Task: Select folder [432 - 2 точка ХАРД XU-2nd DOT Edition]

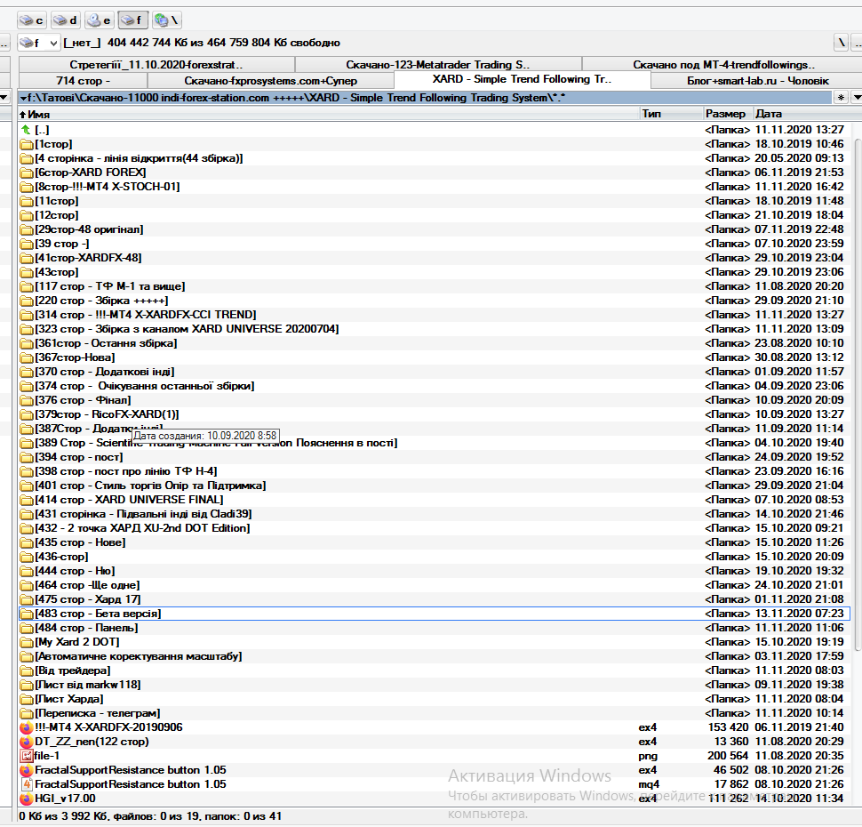Action: click(x=435, y=528)
